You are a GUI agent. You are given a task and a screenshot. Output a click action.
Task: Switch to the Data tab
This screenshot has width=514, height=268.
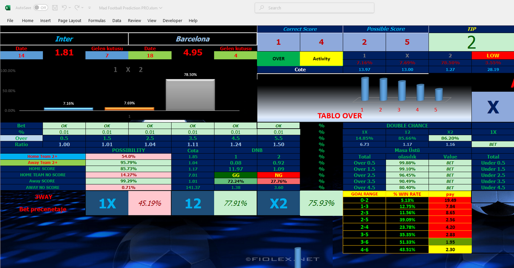[x=117, y=21]
